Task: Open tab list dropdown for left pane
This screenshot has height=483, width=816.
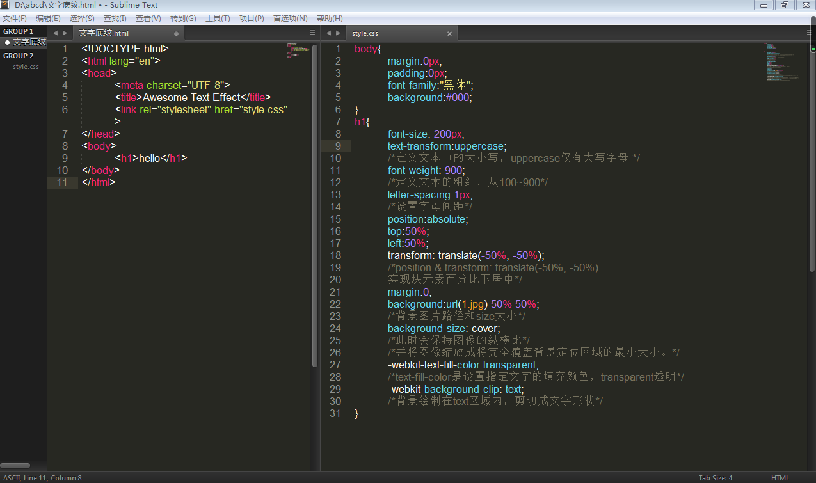Action: (312, 33)
